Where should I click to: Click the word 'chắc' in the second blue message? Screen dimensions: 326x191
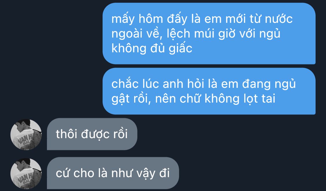125,84
